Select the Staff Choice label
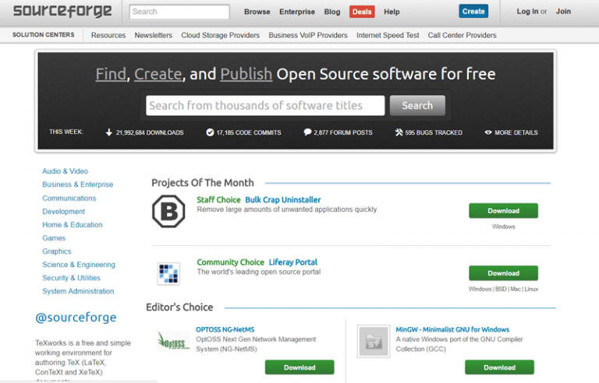599x383 pixels. [x=218, y=200]
